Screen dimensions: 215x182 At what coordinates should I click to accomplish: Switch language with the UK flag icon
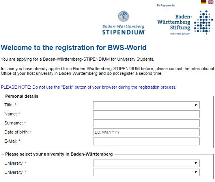[211, 2]
